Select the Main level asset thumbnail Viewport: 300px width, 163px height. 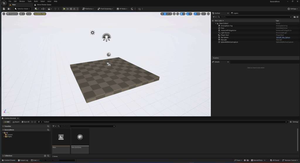point(61,137)
